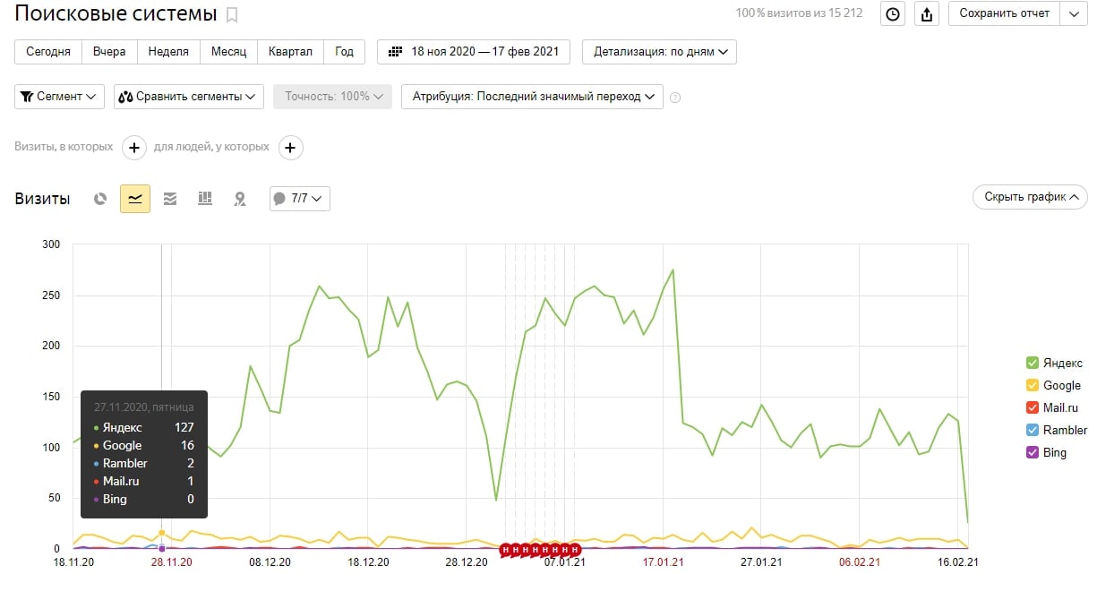This screenshot has width=1097, height=591.
Task: Select the Сегодня period
Action: click(x=48, y=52)
